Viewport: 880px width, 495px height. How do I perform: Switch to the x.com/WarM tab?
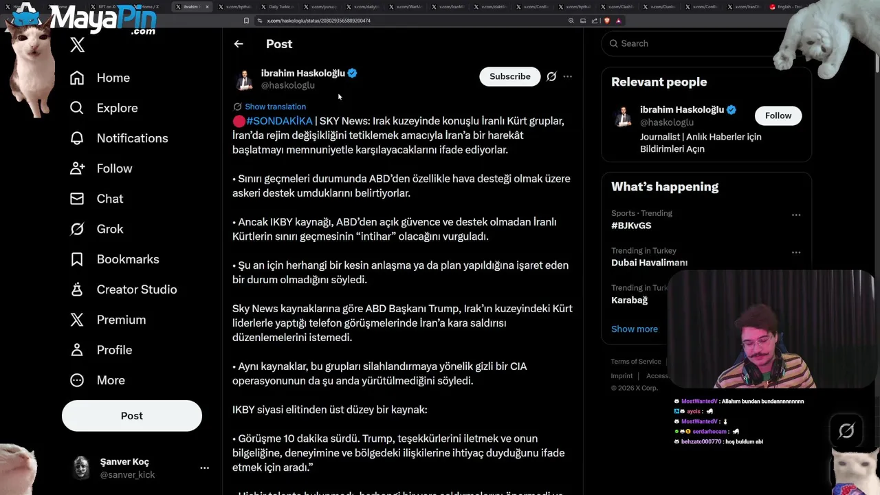[406, 7]
